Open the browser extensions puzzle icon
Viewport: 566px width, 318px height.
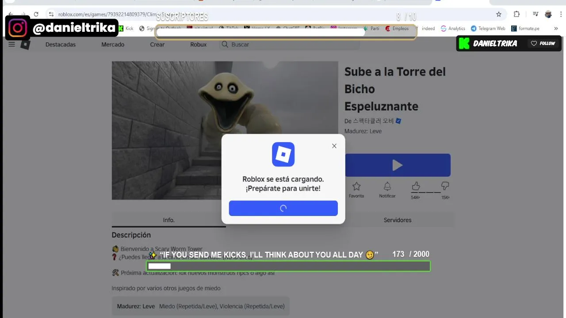(x=516, y=14)
